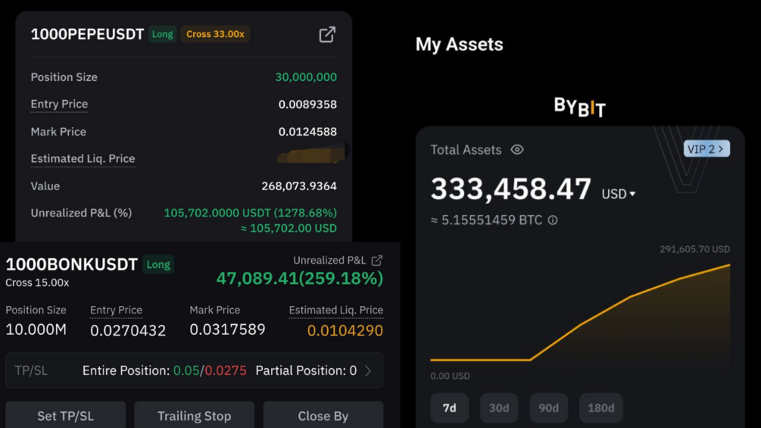Click BONK unrealized P&L 47,089.41(259.18%)
This screenshot has height=428, width=761.
pos(299,279)
